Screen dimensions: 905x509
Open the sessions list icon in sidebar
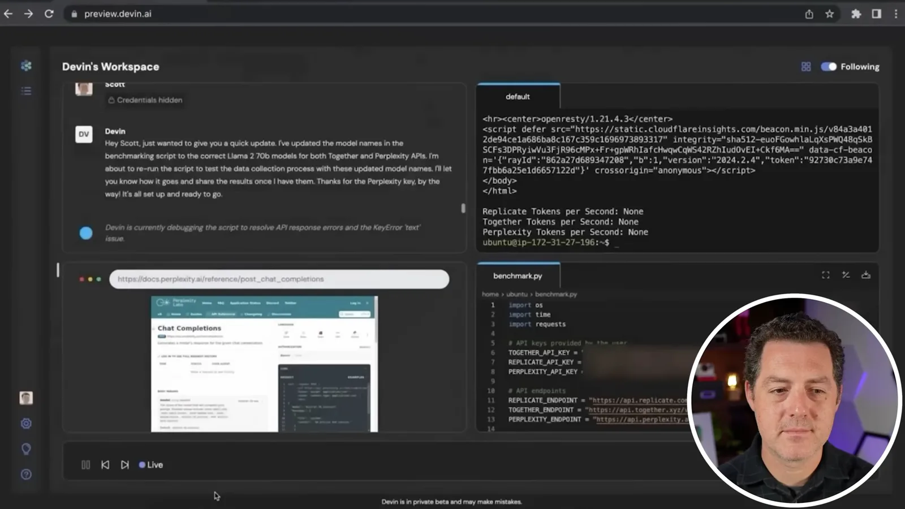coord(26,90)
